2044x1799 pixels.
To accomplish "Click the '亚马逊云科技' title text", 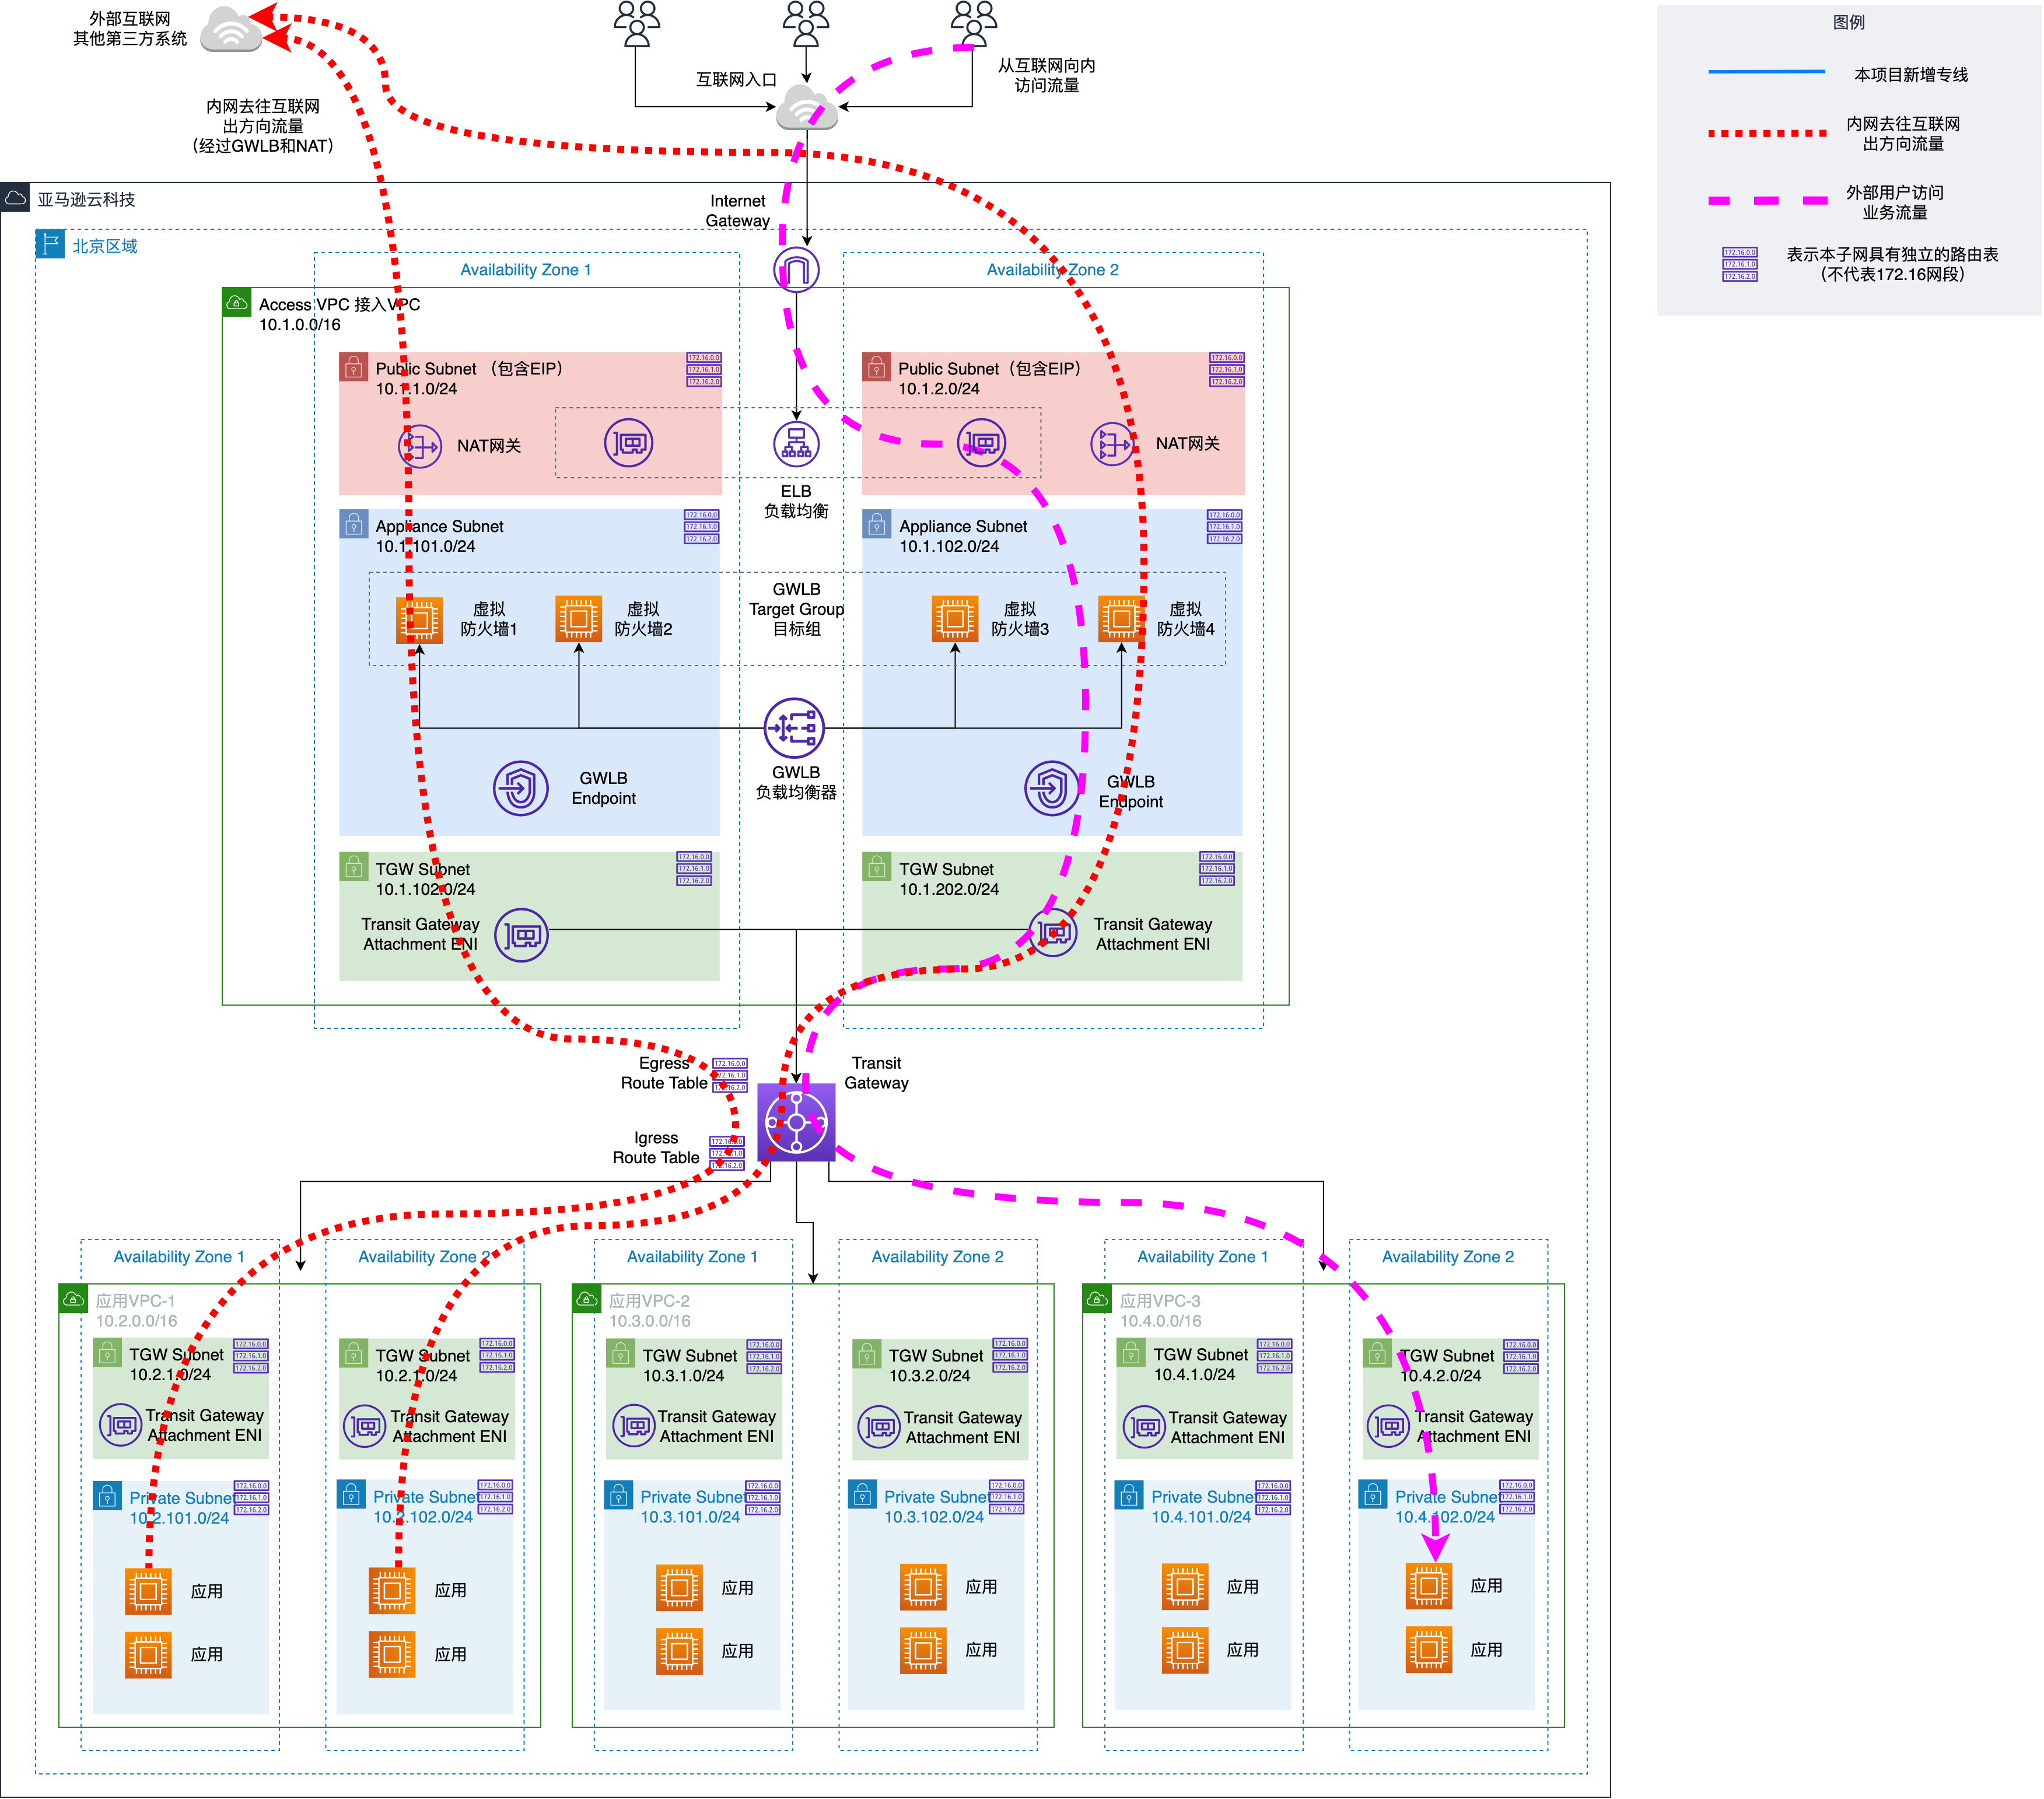I will (x=86, y=199).
